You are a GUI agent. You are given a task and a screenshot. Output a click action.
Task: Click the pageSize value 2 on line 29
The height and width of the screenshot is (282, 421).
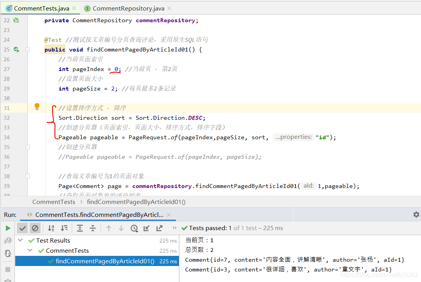tap(113, 89)
